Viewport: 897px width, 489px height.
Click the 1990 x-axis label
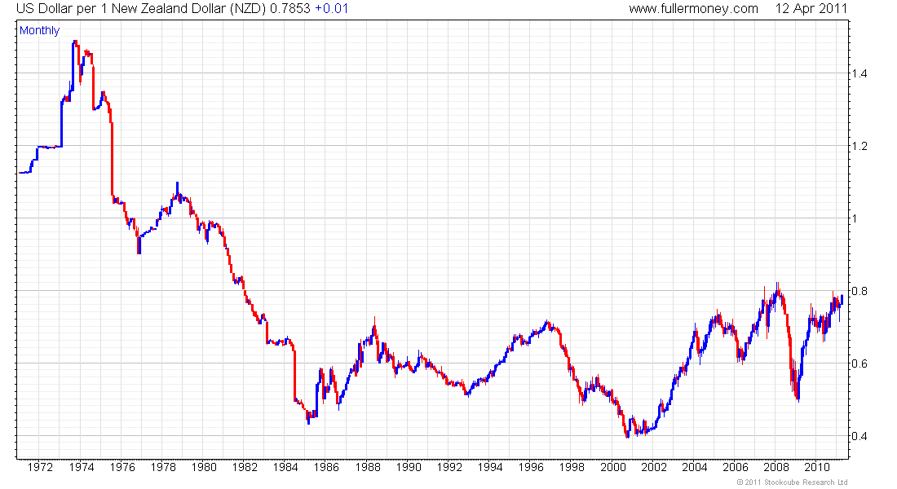(409, 467)
